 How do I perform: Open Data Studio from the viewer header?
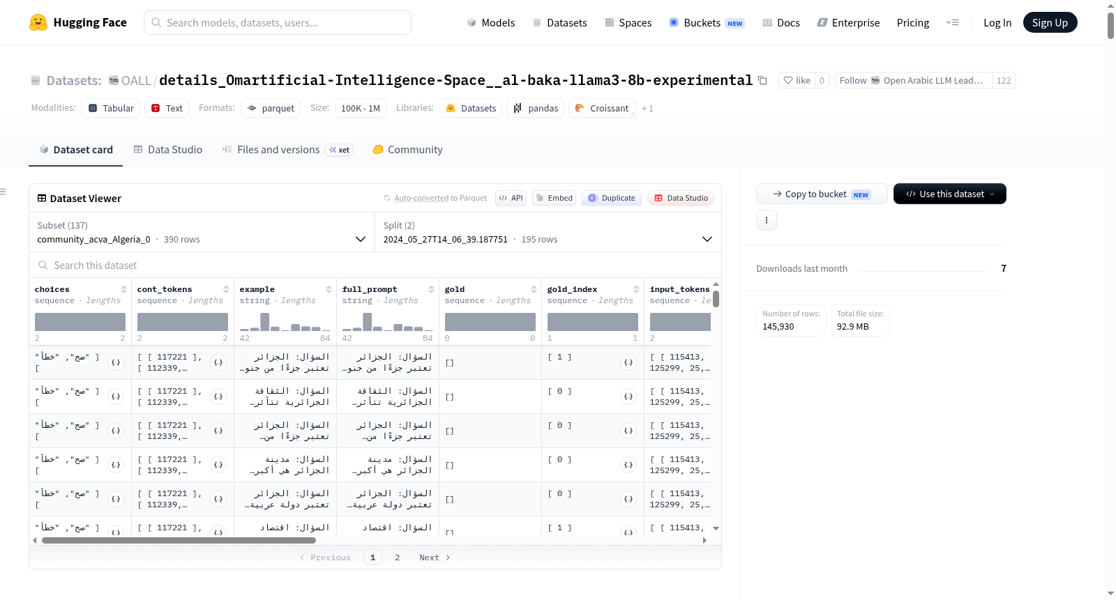pyautogui.click(x=681, y=198)
